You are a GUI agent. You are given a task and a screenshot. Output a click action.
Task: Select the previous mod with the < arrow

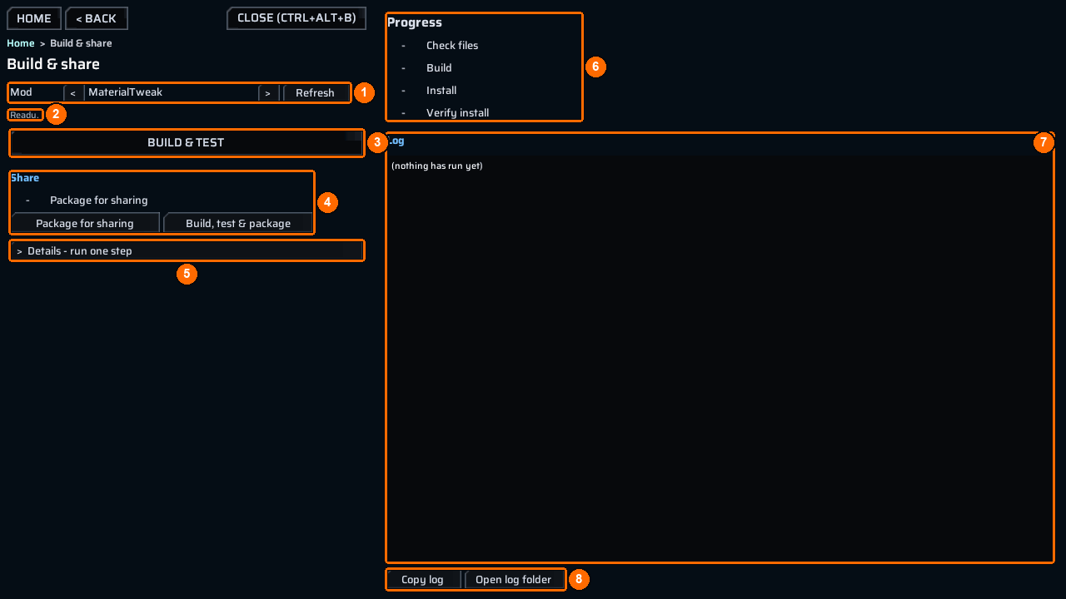click(73, 93)
